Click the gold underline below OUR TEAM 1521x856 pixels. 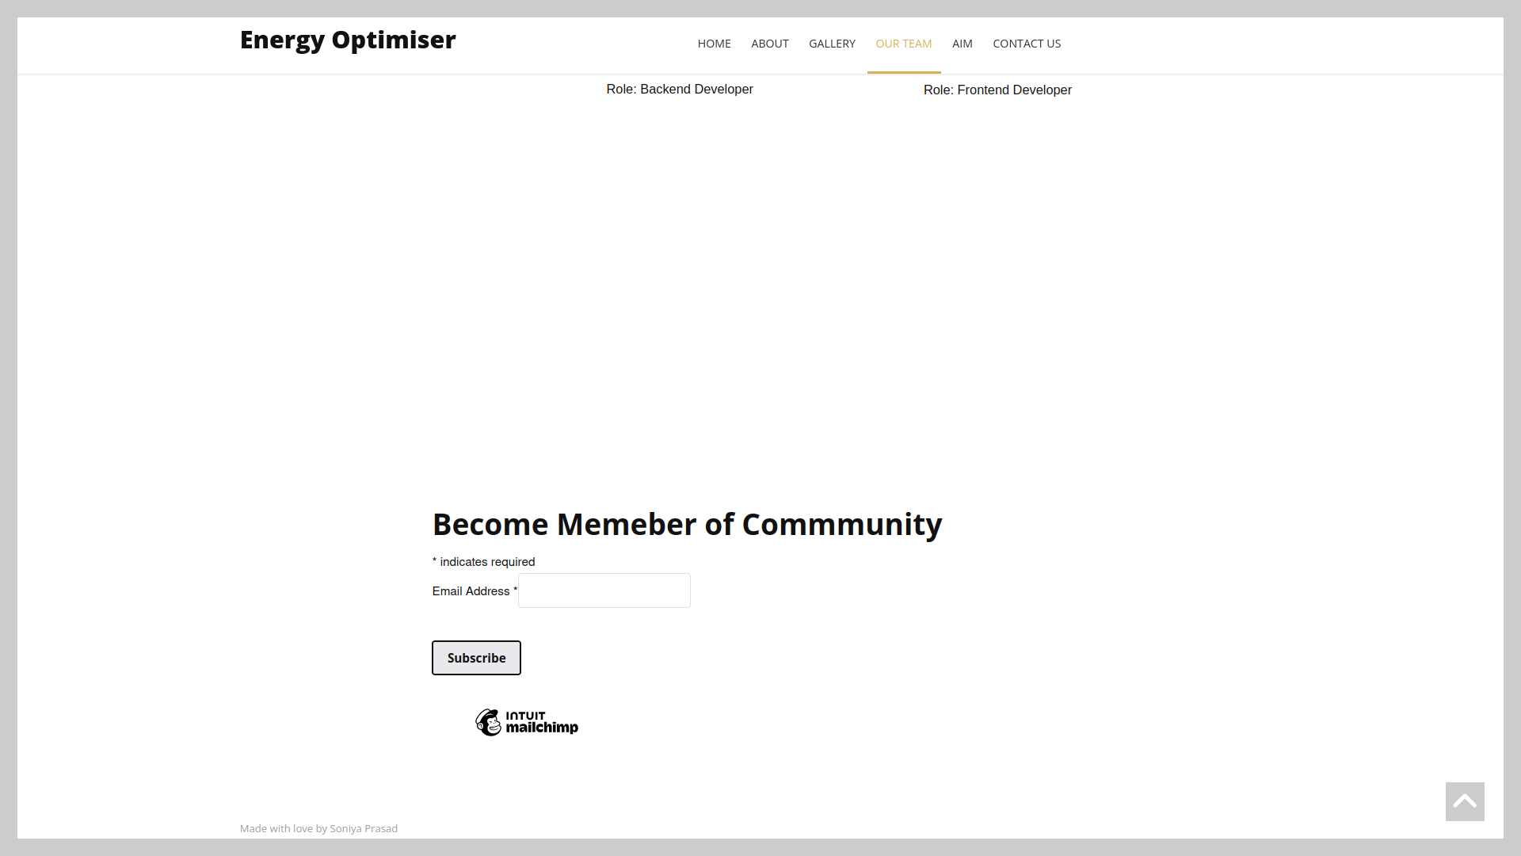pos(903,72)
